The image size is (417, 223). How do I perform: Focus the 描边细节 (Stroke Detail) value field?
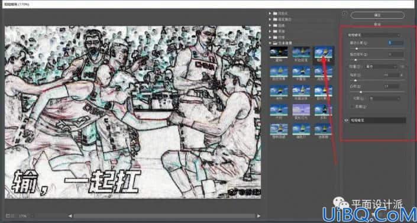click(x=396, y=54)
